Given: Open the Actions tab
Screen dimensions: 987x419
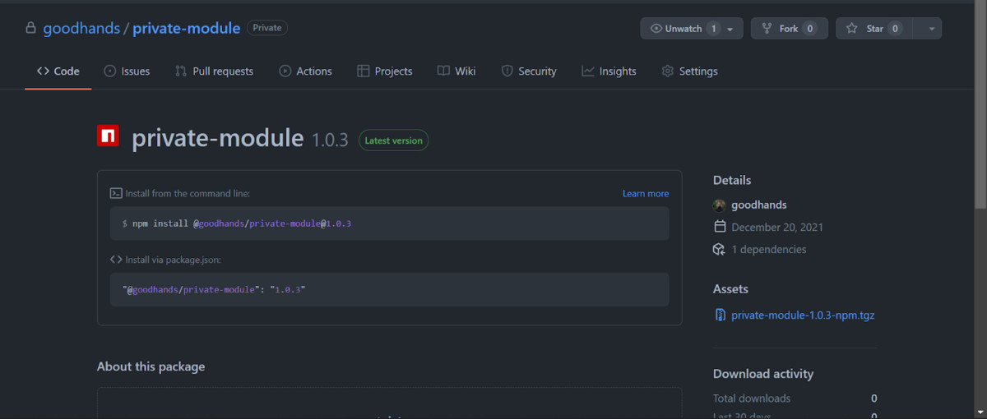Looking at the screenshot, I should pyautogui.click(x=305, y=71).
